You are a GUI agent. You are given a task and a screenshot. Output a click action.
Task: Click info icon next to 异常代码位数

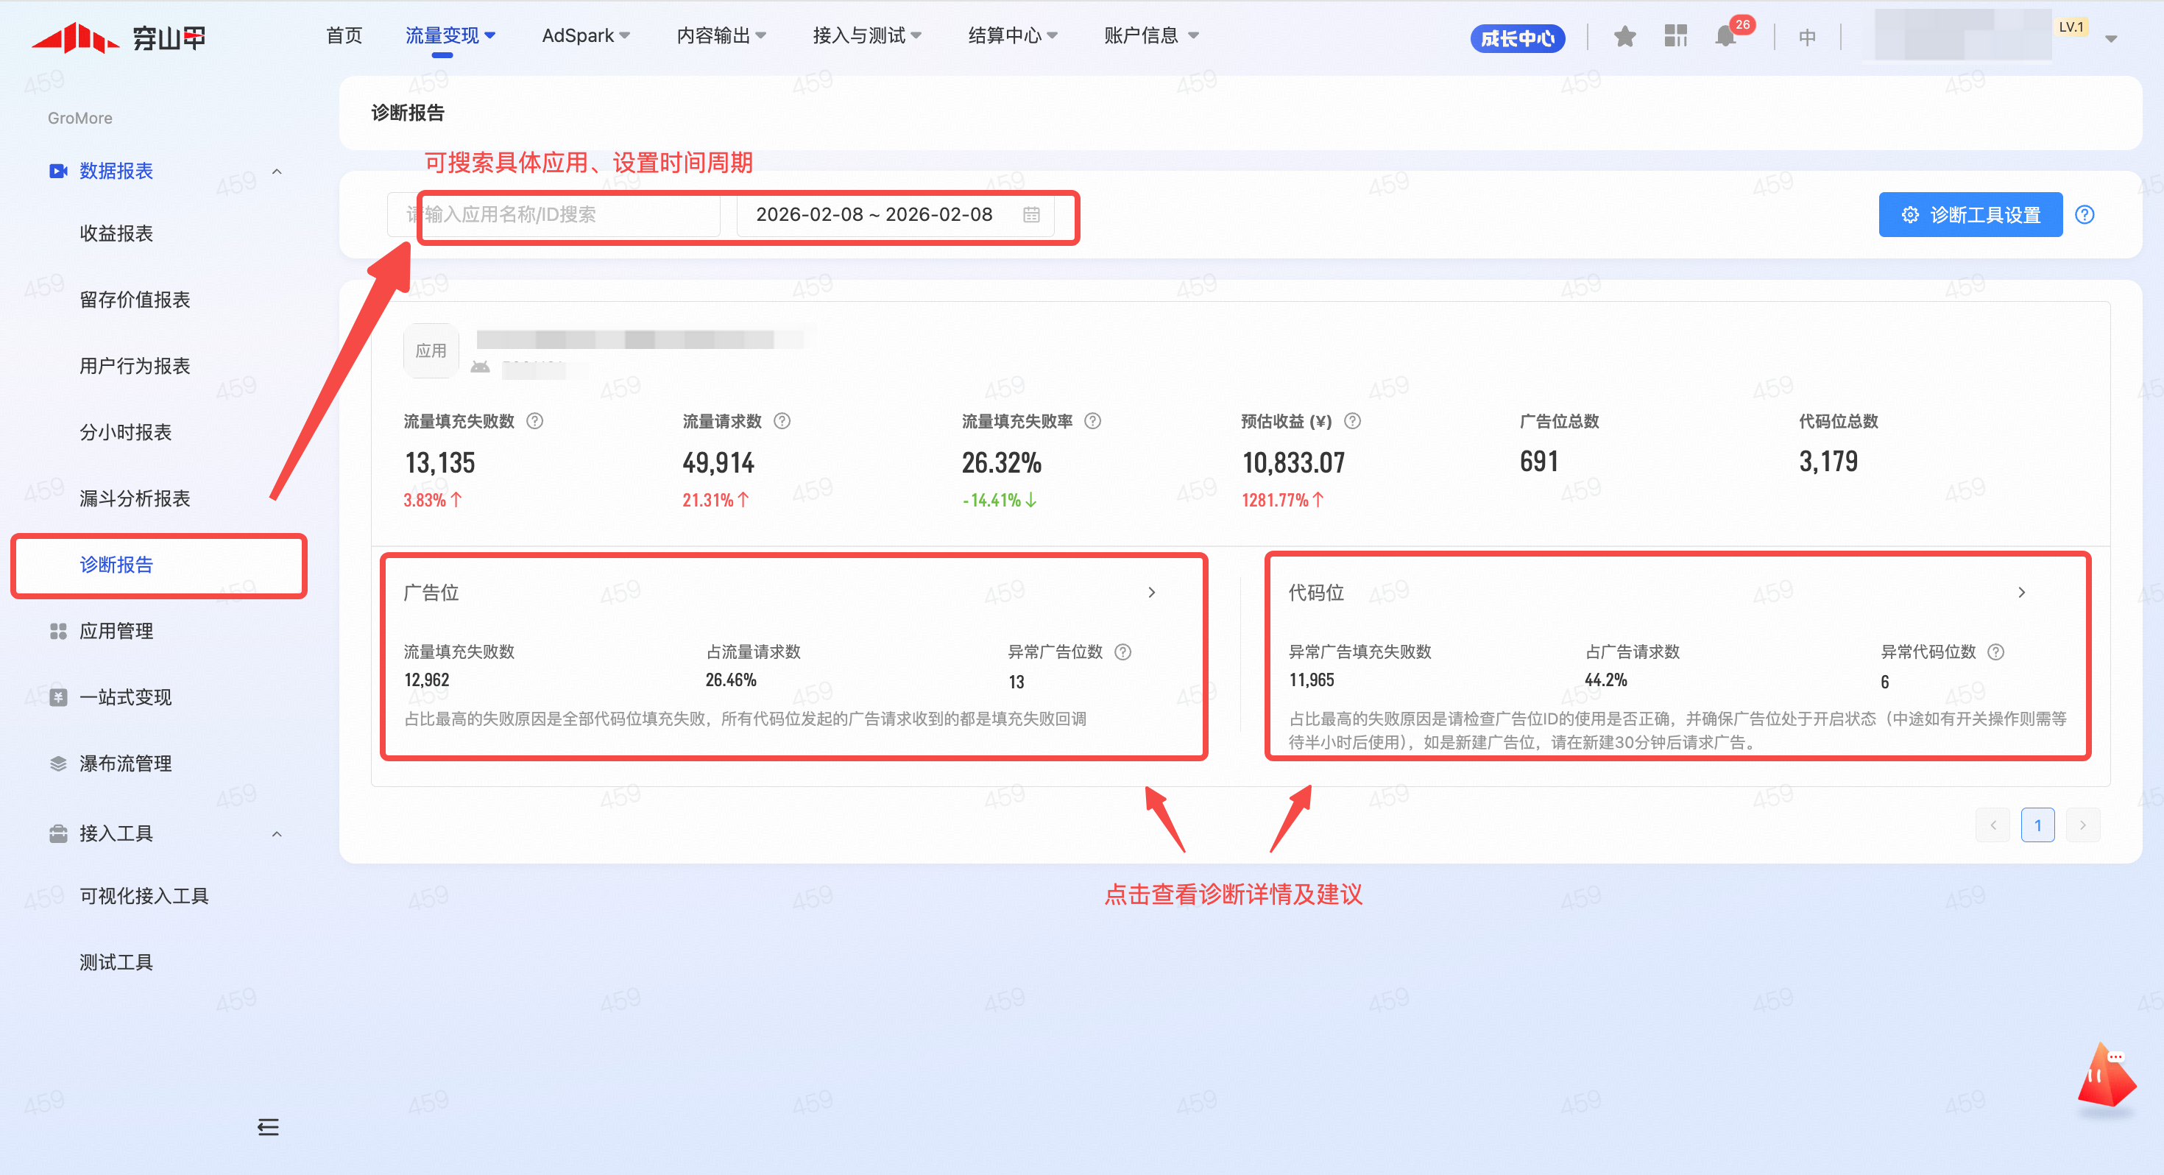click(x=1997, y=652)
